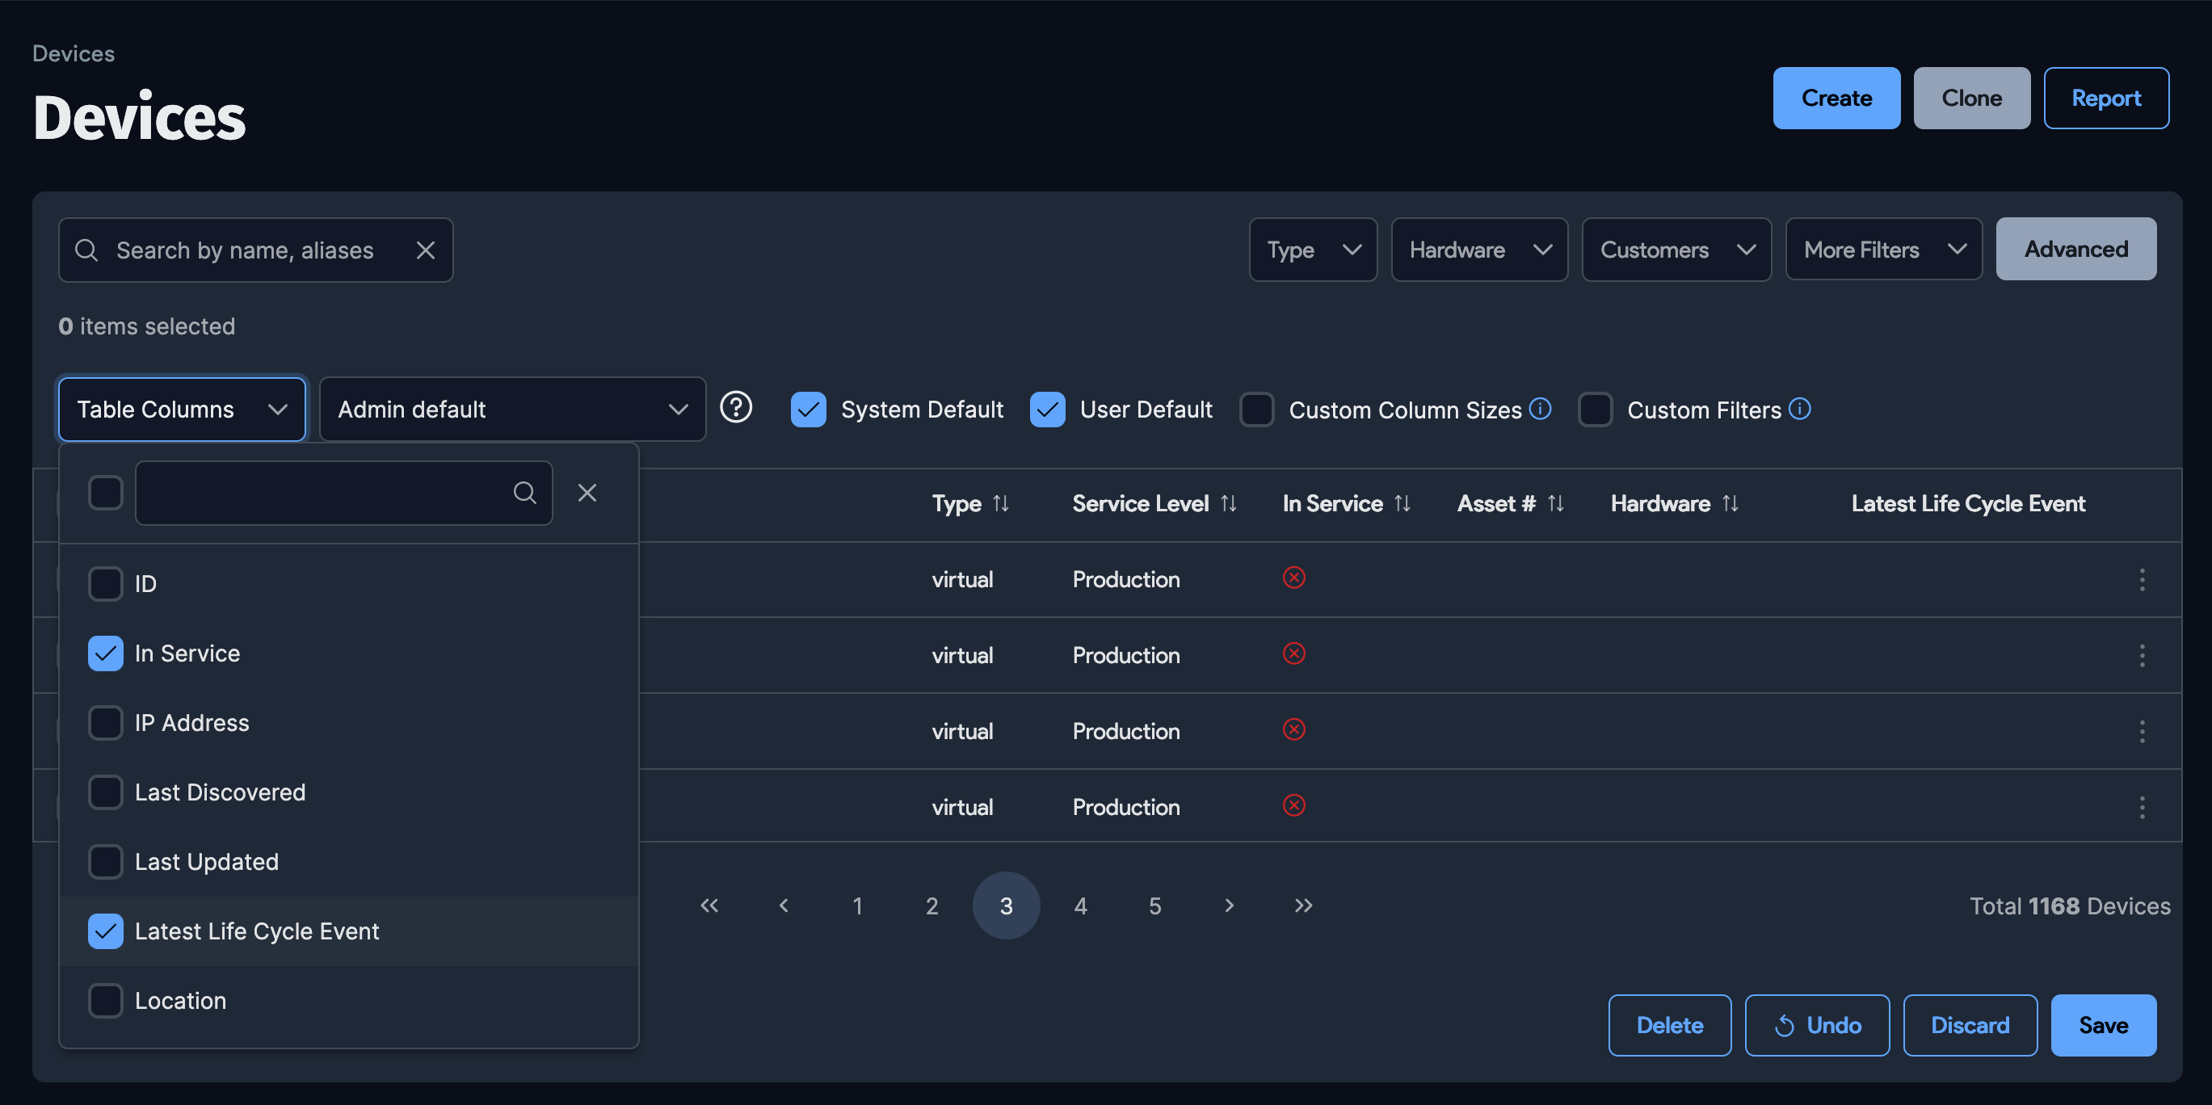This screenshot has height=1105, width=2212.
Task: Click the Custom Filters info icon
Action: [1800, 409]
